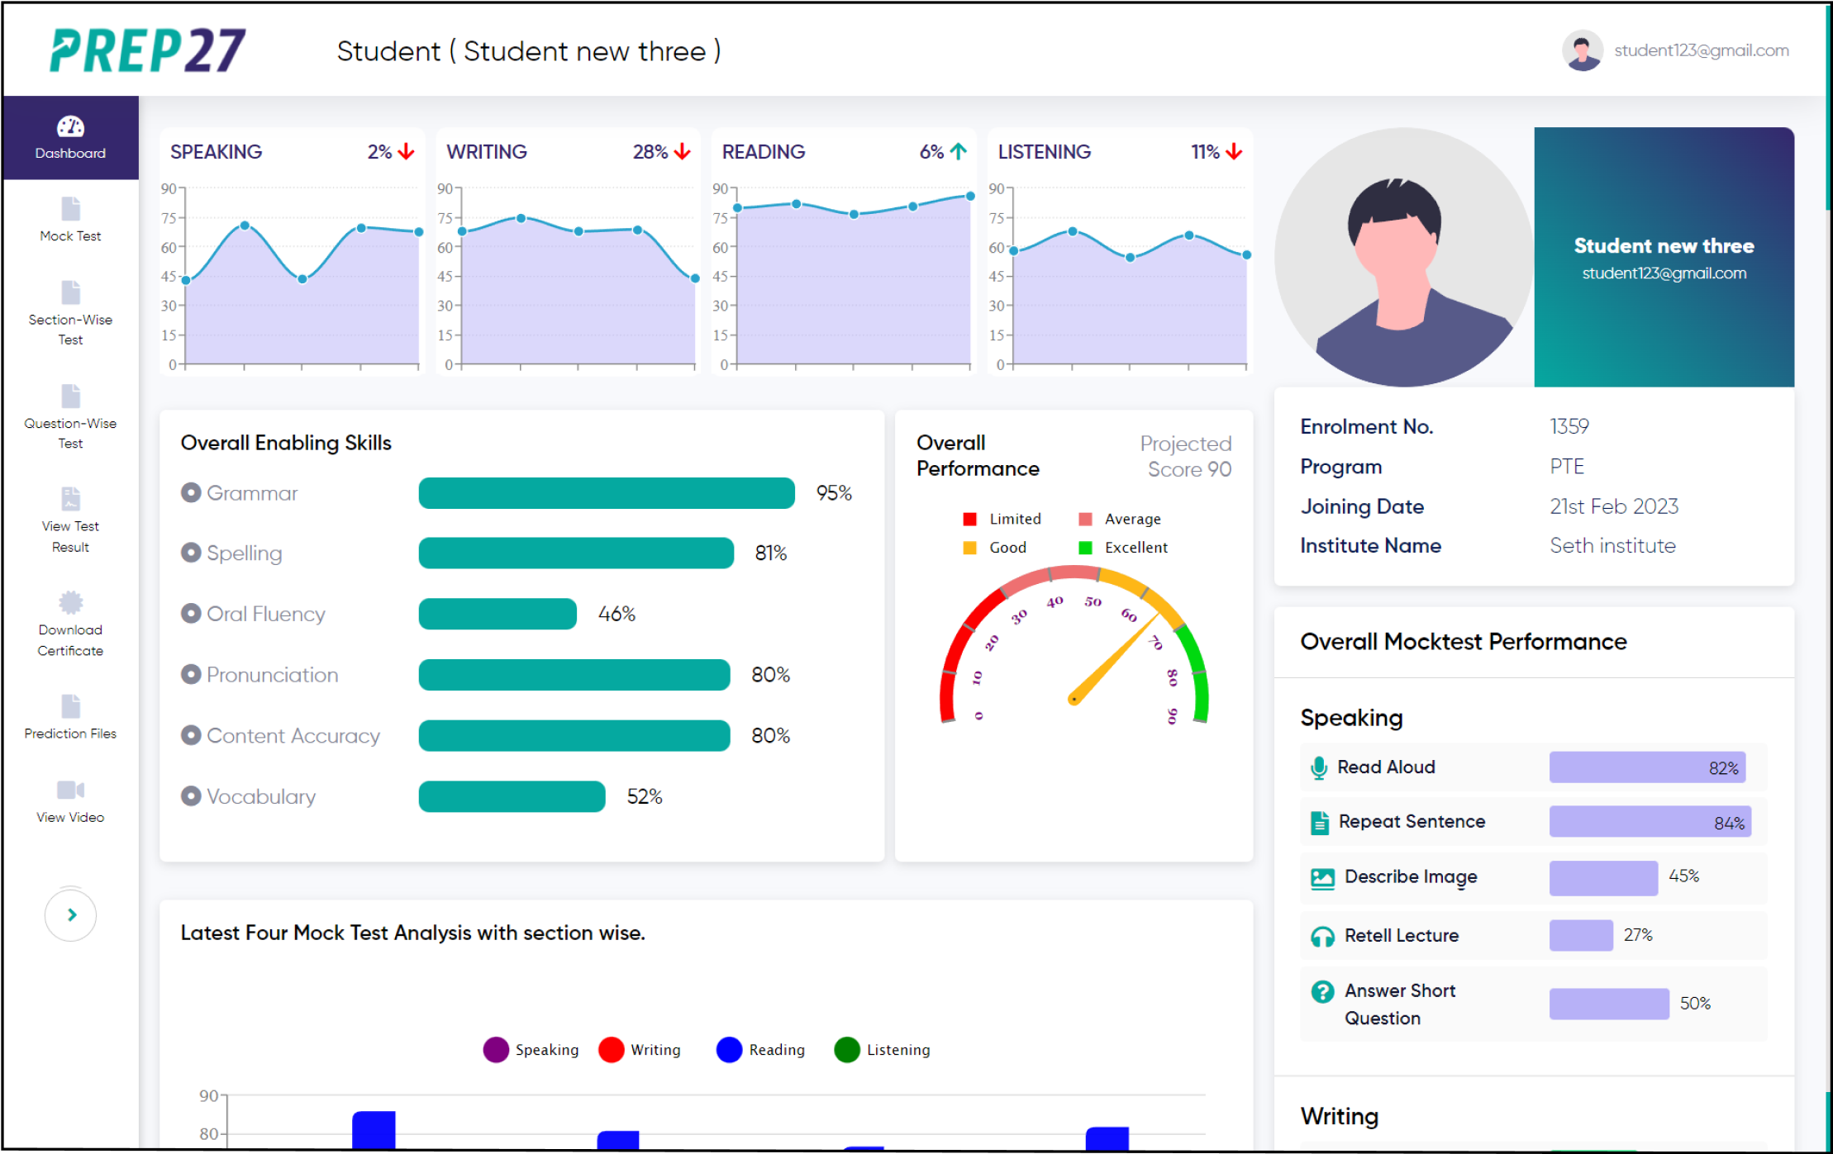Viewport: 1833px width, 1154px height.
Task: Open View Video with the camera icon
Action: (70, 791)
